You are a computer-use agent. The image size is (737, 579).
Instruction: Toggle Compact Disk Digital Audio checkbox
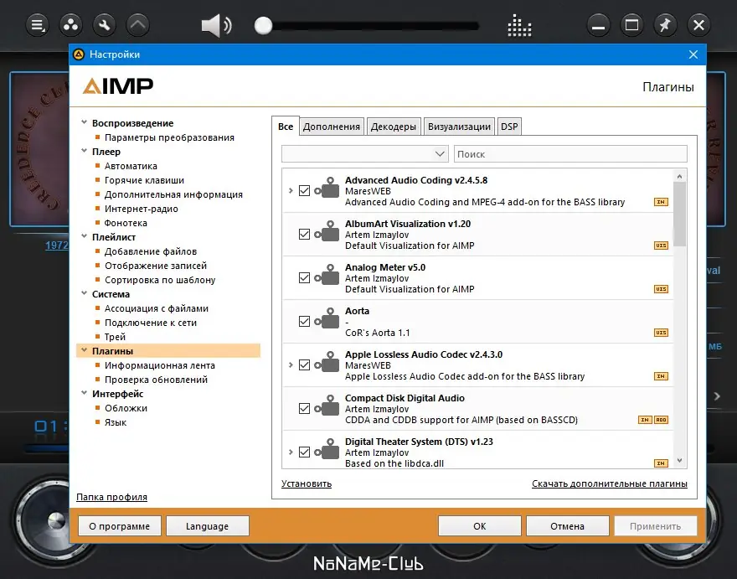point(304,409)
